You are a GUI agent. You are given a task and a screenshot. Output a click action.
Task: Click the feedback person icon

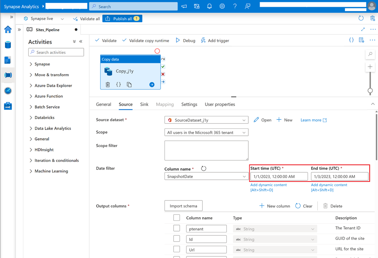click(x=247, y=7)
